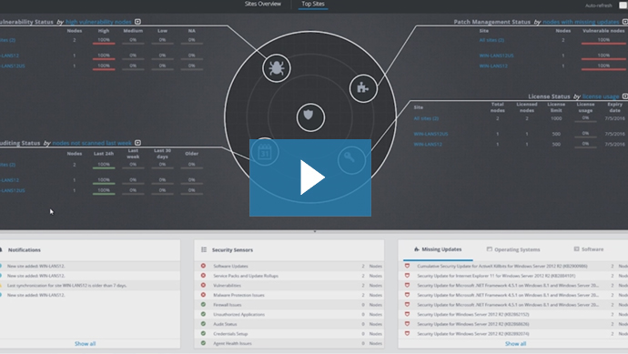Open WIN-LANS12 in License Status table
Screen dimensions: 628x354
click(428, 145)
